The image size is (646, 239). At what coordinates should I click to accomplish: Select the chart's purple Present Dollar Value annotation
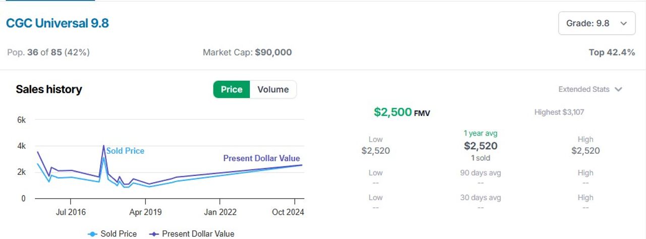261,158
